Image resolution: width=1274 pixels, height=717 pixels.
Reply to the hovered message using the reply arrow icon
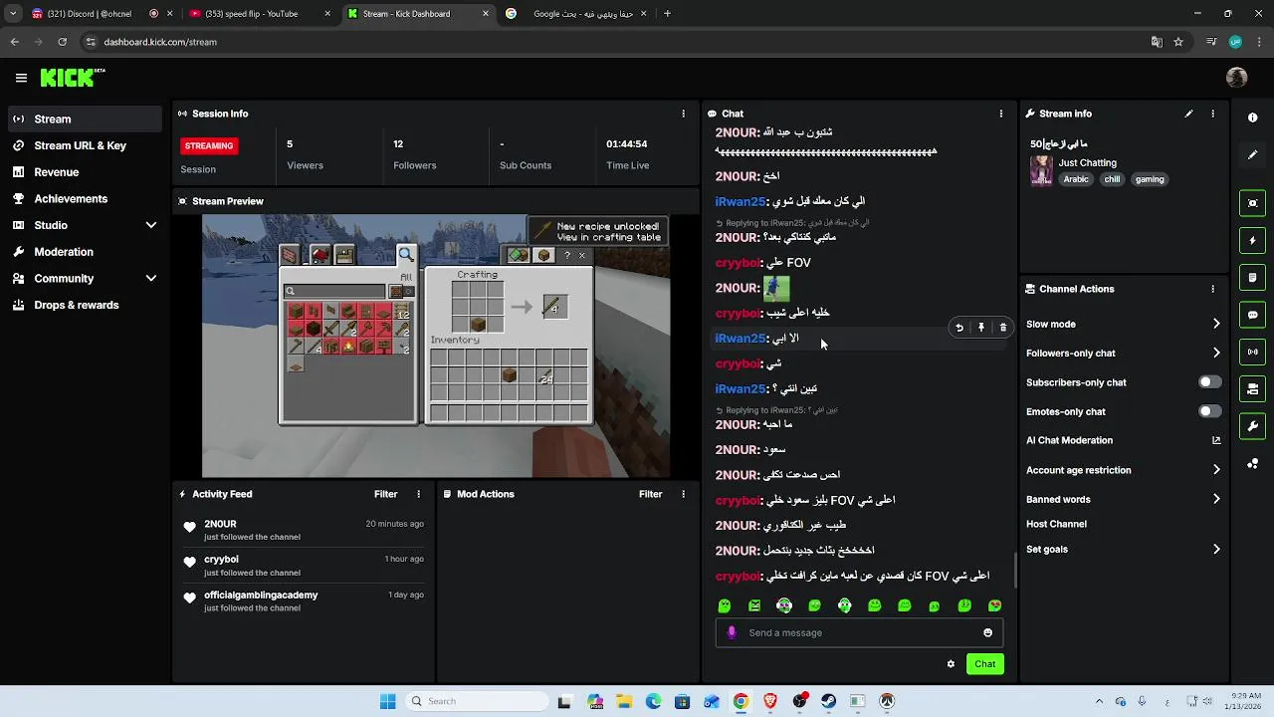959,328
